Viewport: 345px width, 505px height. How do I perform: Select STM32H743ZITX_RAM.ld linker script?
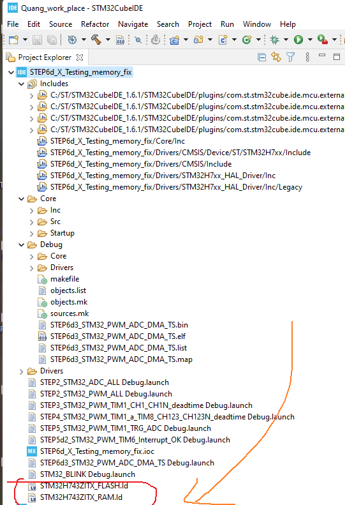click(81, 497)
